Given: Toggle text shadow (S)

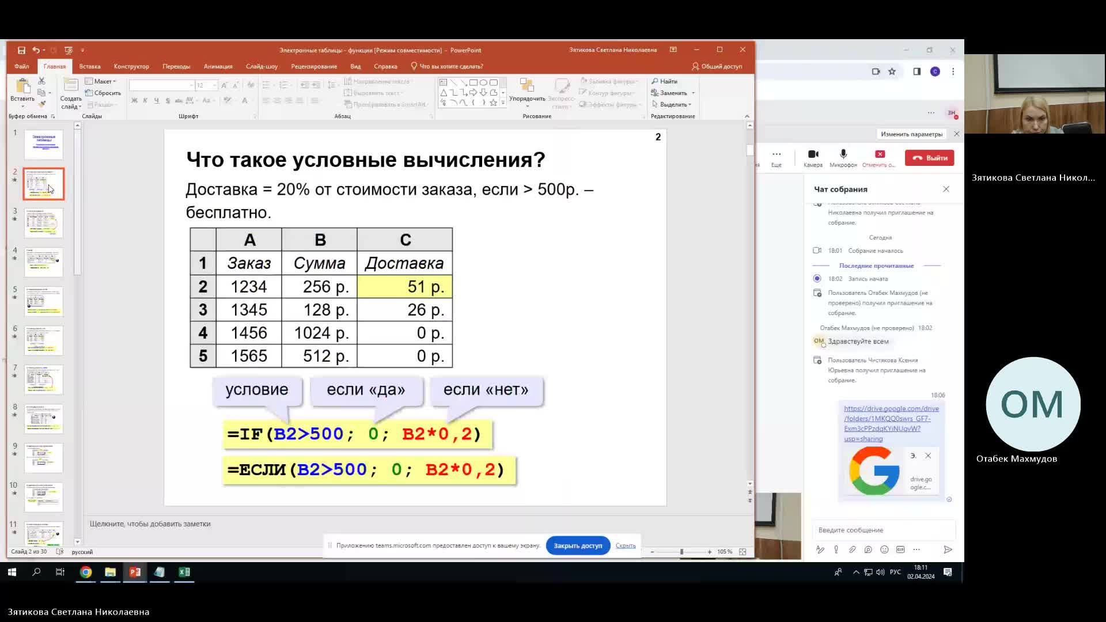Looking at the screenshot, I should point(168,101).
